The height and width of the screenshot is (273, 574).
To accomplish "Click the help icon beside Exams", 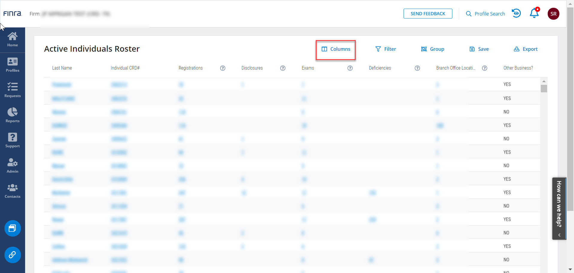I will click(x=350, y=68).
